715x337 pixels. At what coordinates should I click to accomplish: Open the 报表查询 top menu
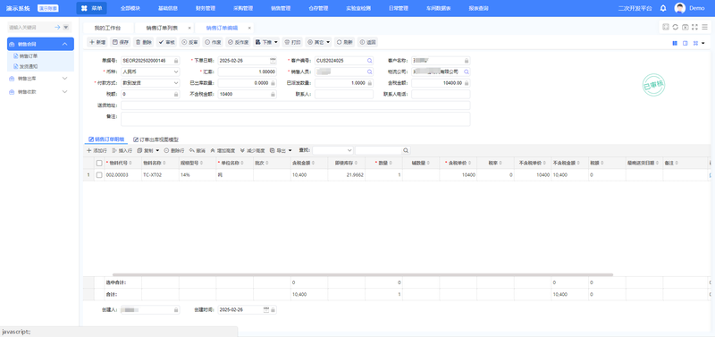click(x=478, y=8)
